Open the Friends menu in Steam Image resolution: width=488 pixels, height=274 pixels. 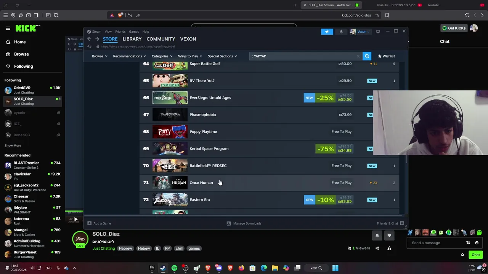[120, 32]
